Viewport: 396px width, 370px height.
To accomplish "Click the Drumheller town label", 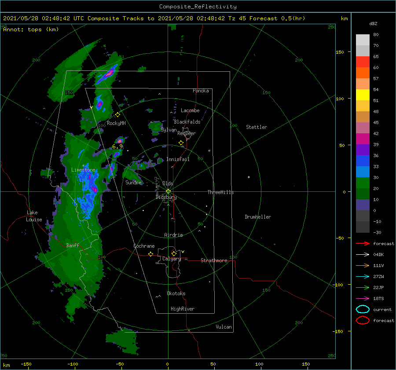I will tap(258, 217).
